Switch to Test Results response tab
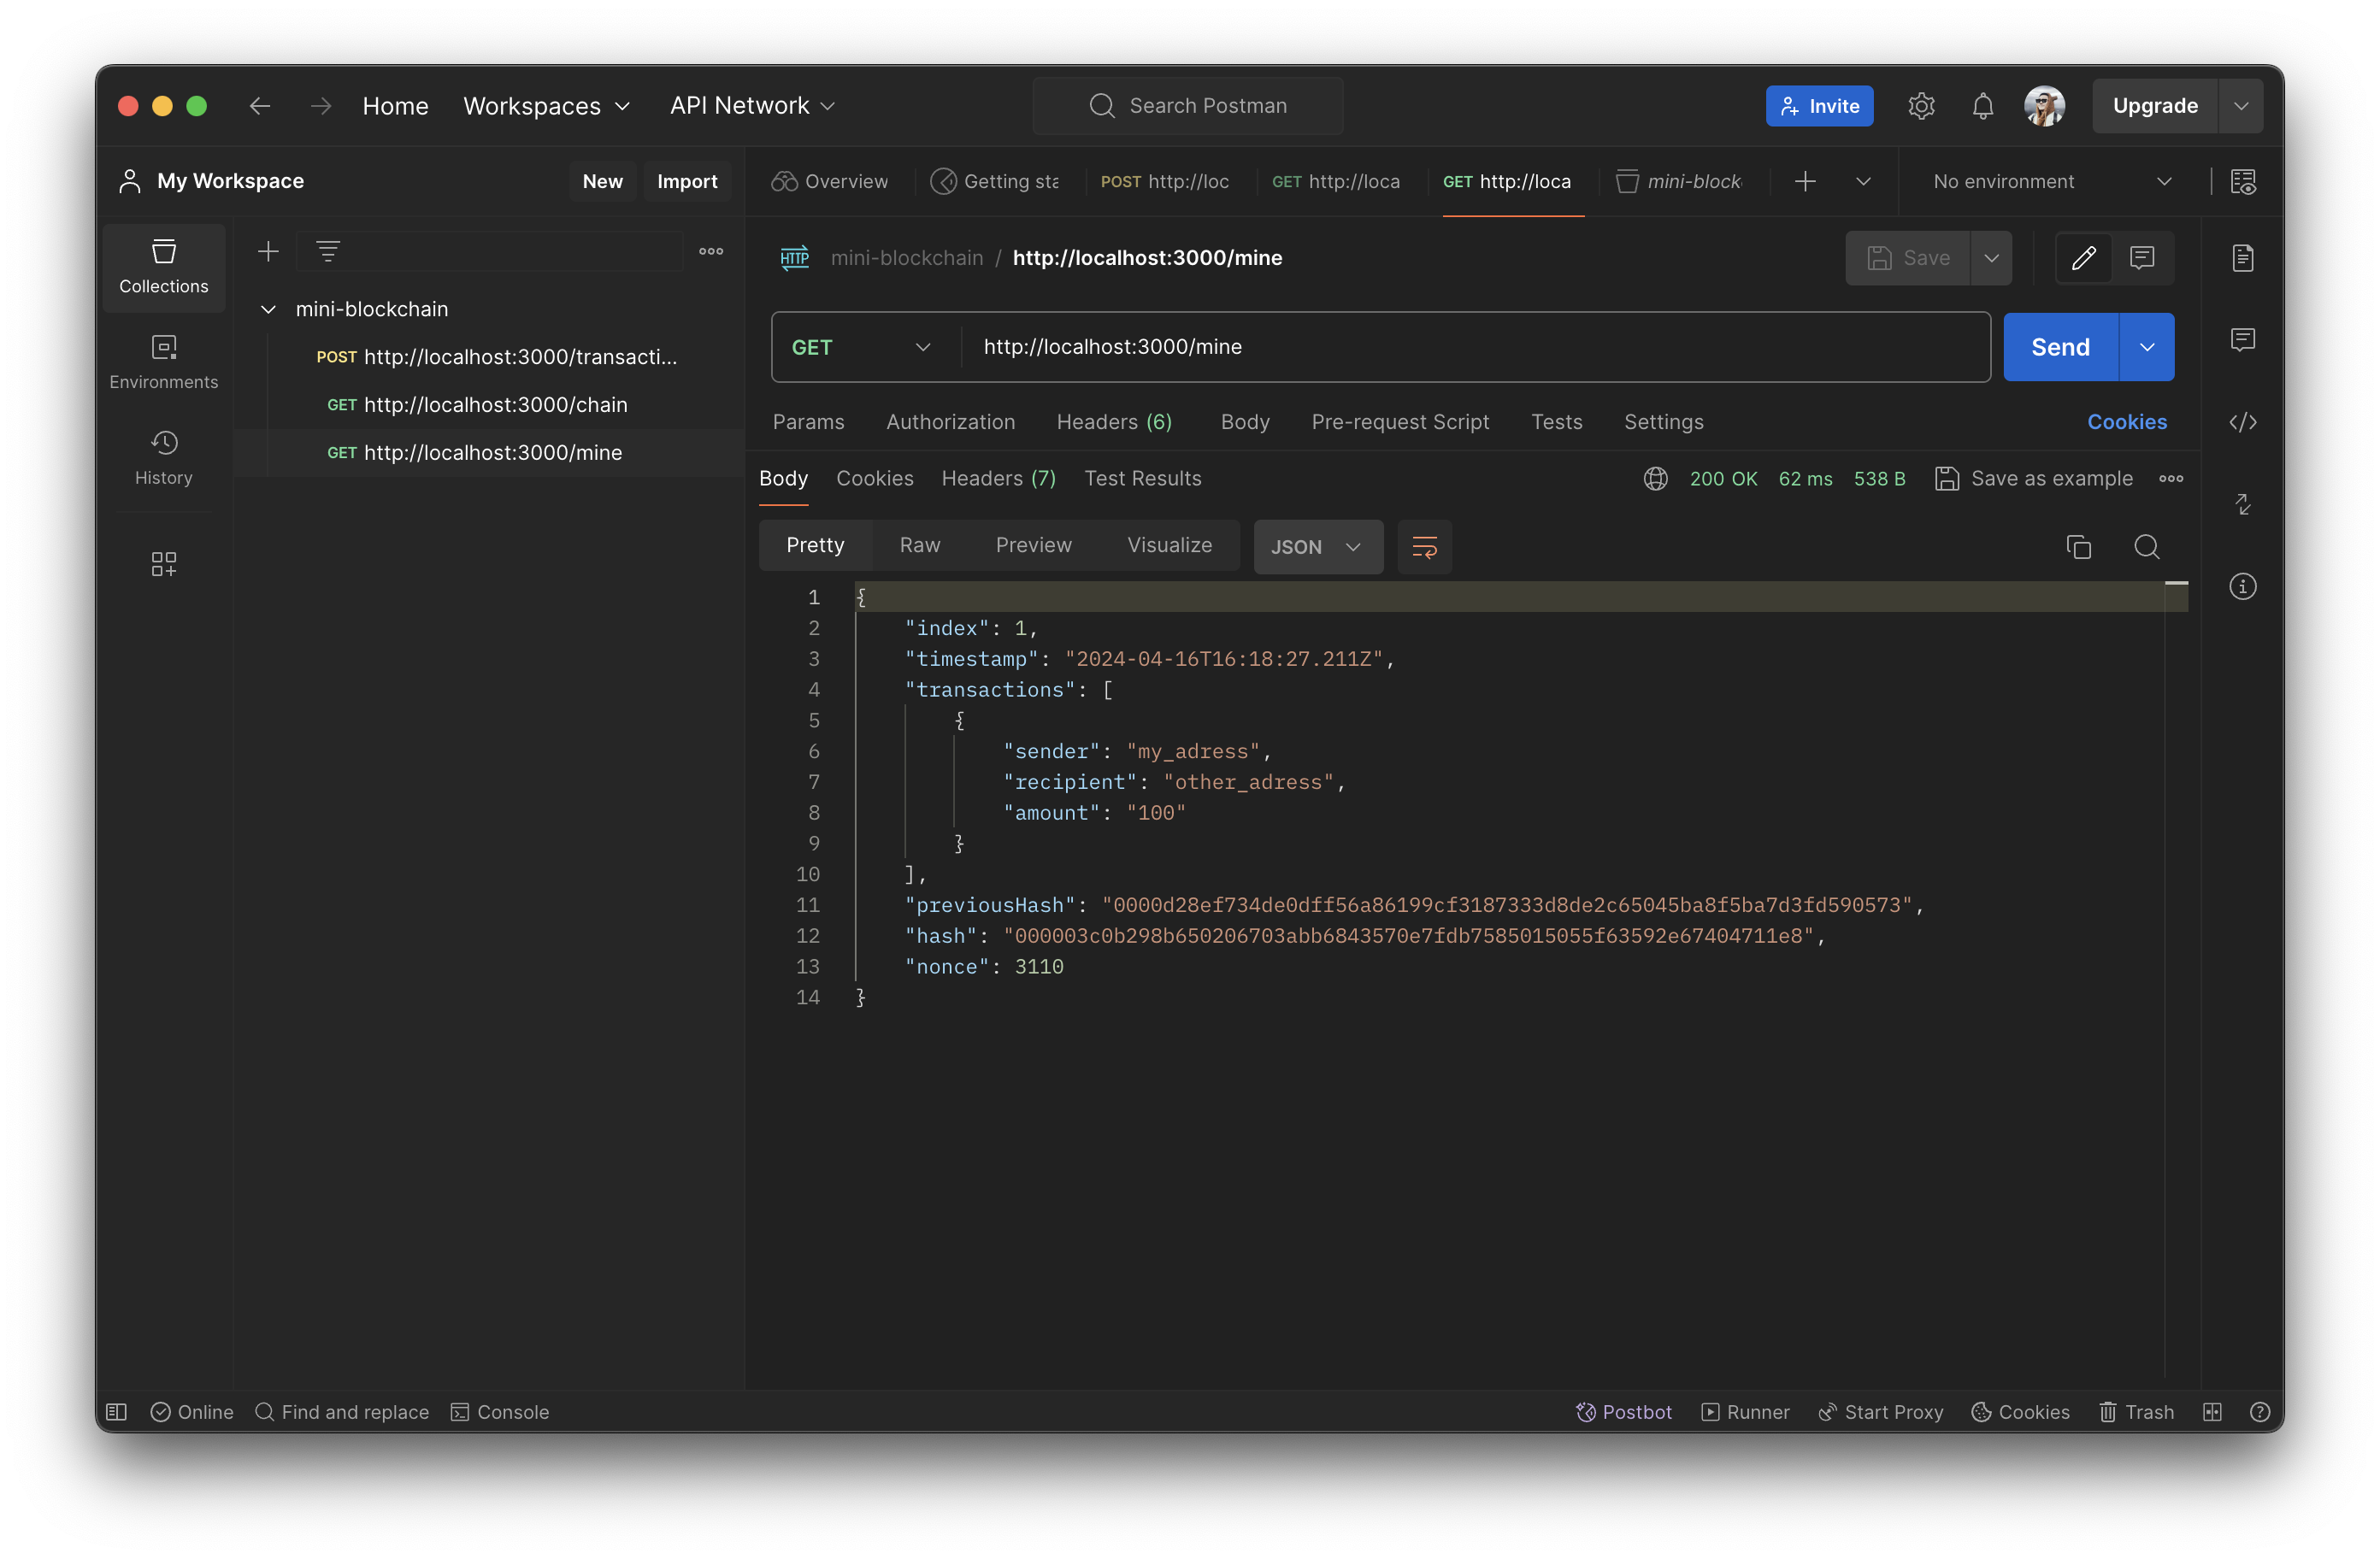 [x=1142, y=478]
